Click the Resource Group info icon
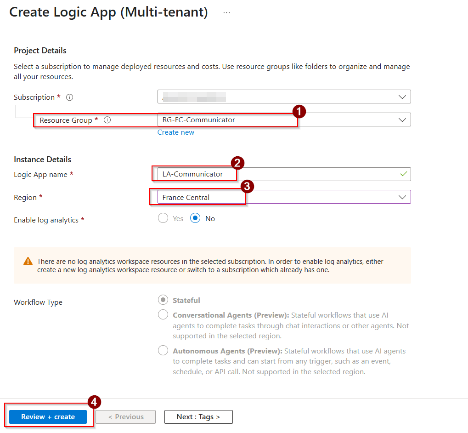Image resolution: width=468 pixels, height=433 pixels. [x=107, y=120]
